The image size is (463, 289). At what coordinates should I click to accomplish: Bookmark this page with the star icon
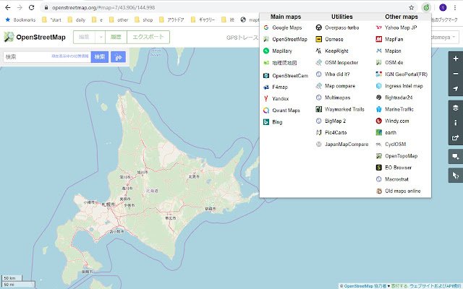click(412, 7)
